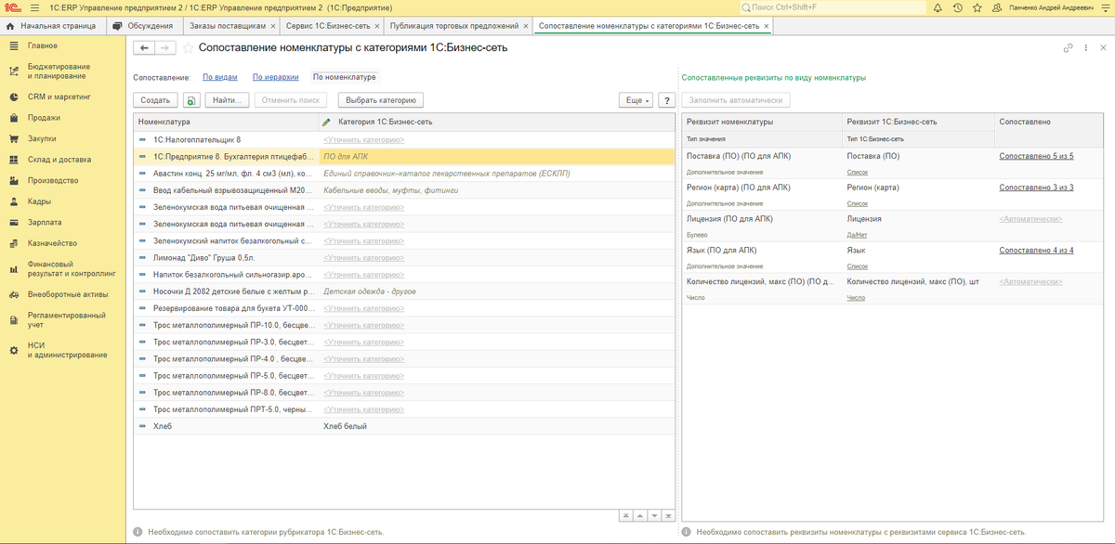The height and width of the screenshot is (544, 1115).
Task: Go forward with the right arrow button
Action: pos(164,47)
